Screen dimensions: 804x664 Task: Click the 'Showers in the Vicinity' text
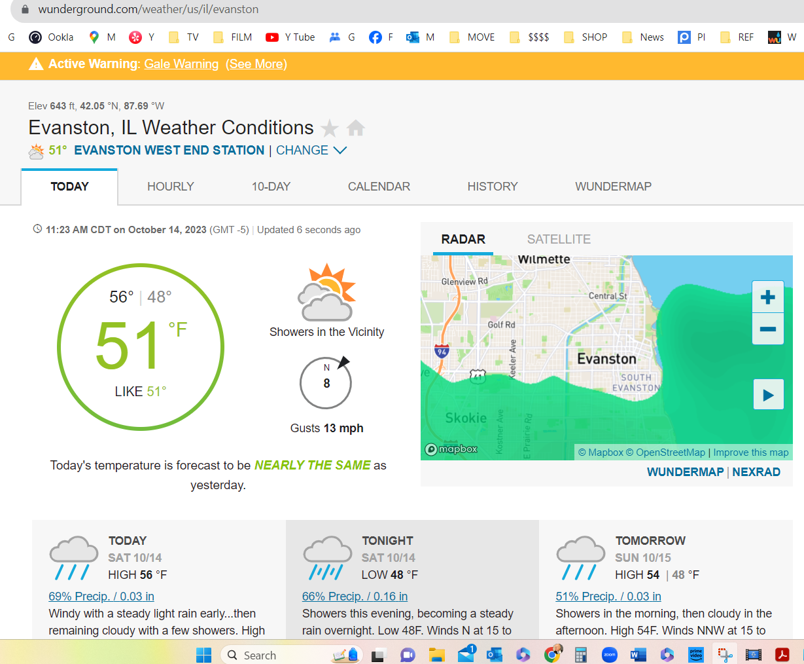tap(326, 332)
